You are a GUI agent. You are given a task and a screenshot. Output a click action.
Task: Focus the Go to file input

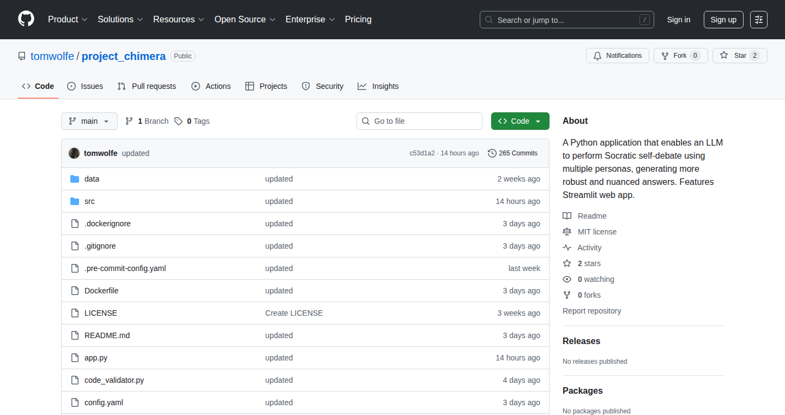click(x=420, y=121)
